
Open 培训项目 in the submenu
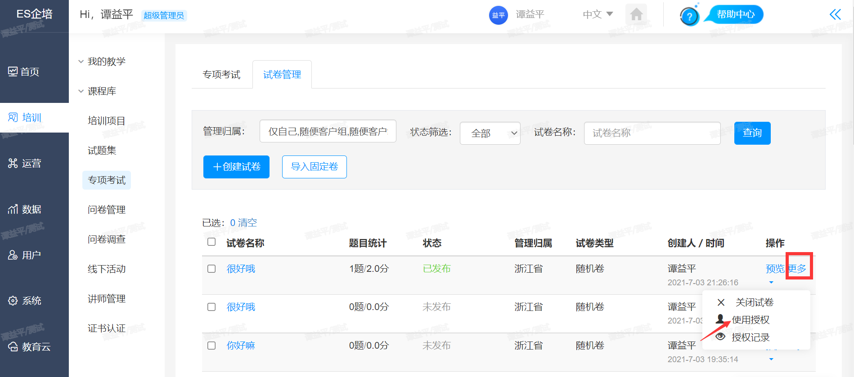point(107,121)
